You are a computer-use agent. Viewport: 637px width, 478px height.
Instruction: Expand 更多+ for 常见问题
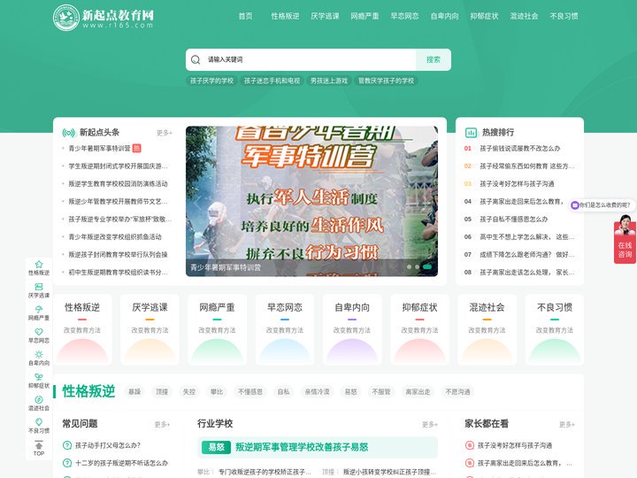coord(162,424)
